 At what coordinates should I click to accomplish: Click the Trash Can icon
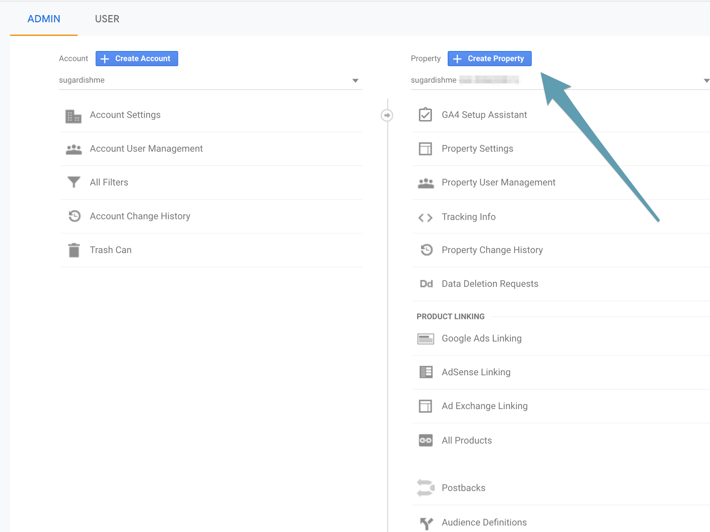click(x=74, y=250)
